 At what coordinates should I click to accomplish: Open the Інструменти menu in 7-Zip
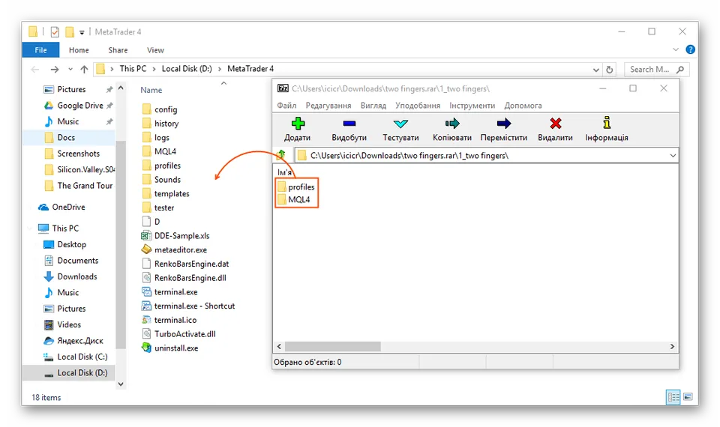(472, 106)
